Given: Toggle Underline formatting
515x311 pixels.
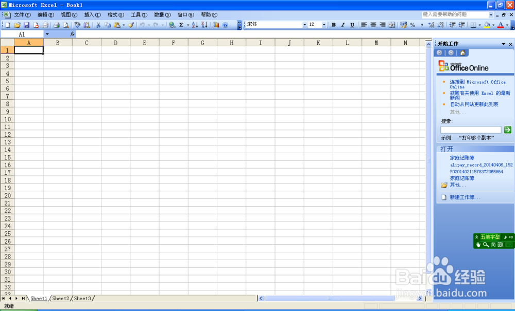Looking at the screenshot, I should point(352,25).
